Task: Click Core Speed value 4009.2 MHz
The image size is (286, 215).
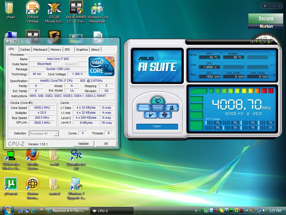Action: pos(42,108)
